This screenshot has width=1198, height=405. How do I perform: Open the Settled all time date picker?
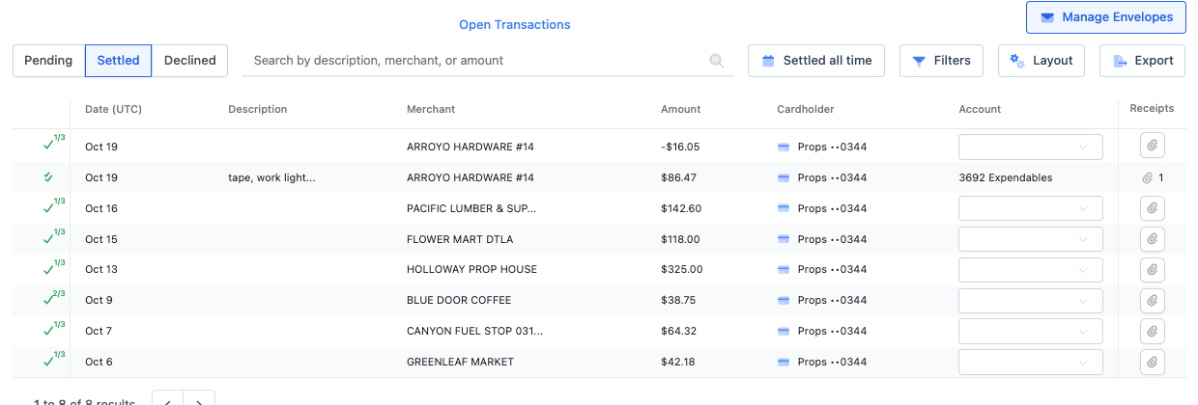[x=816, y=61]
